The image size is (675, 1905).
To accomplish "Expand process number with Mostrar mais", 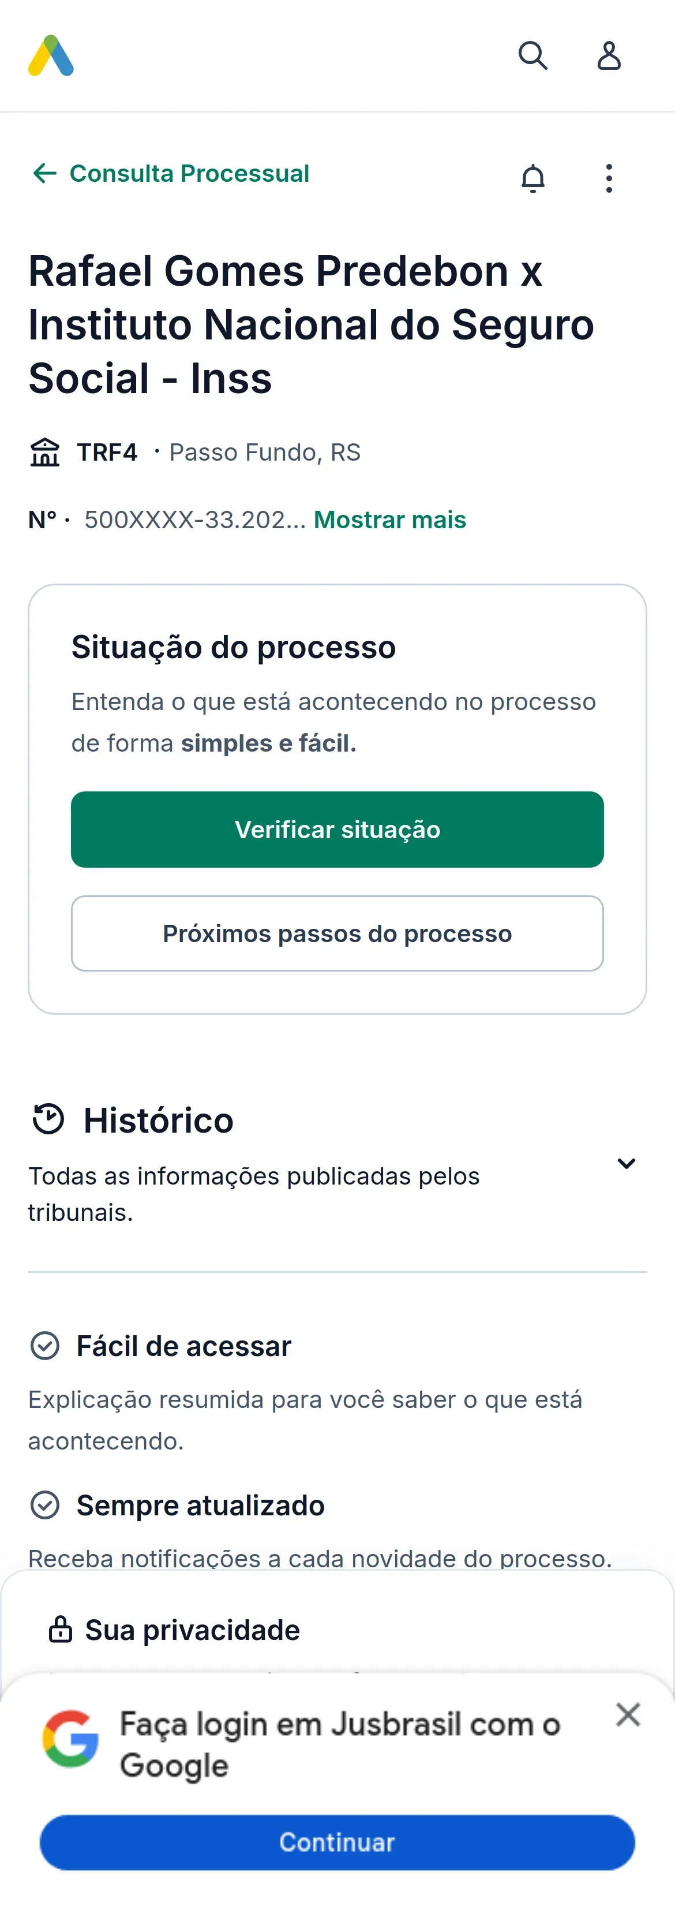I will (389, 520).
